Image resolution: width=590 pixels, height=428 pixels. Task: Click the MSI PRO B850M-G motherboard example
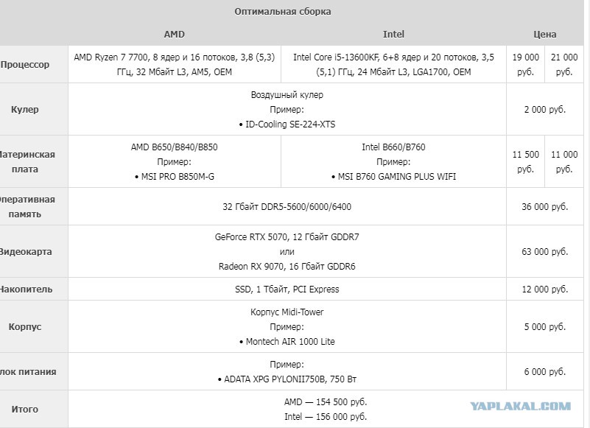point(175,177)
